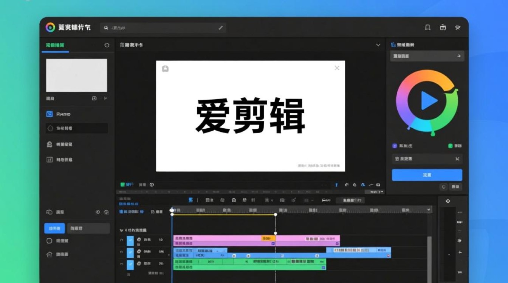Click the small square icon below the thumbnail
This screenshot has width=508, height=283.
[94, 98]
